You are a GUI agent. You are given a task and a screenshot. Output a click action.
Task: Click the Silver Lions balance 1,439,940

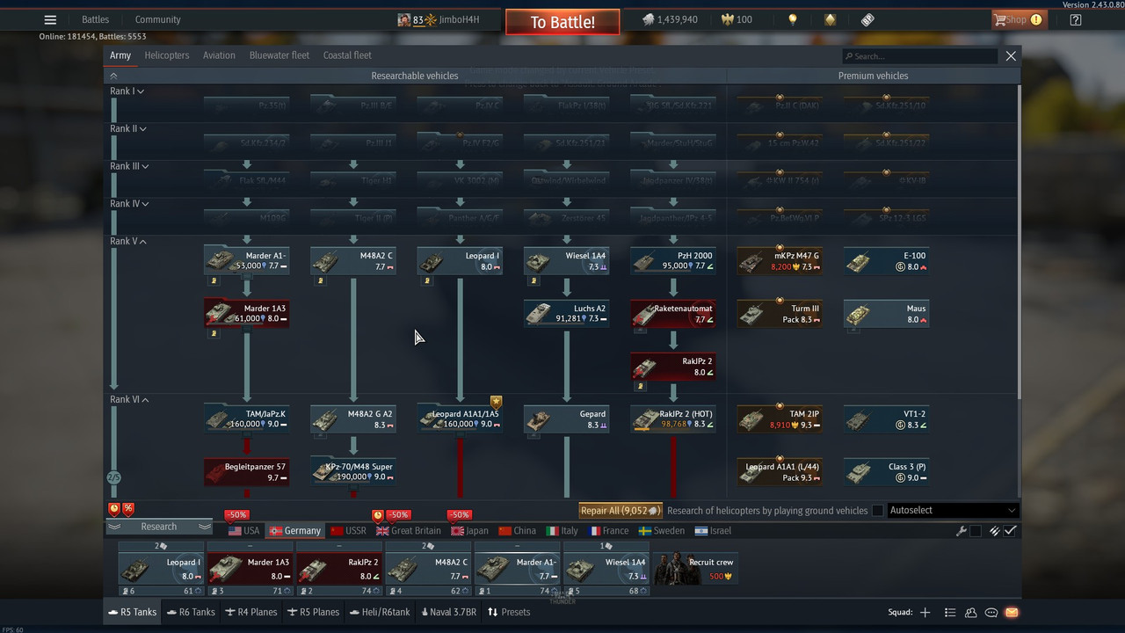pyautogui.click(x=670, y=19)
